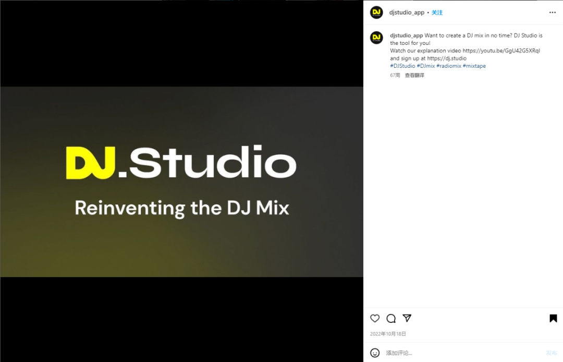Open the emoji picker smiley icon
Image resolution: width=563 pixels, height=362 pixels.
pos(375,353)
